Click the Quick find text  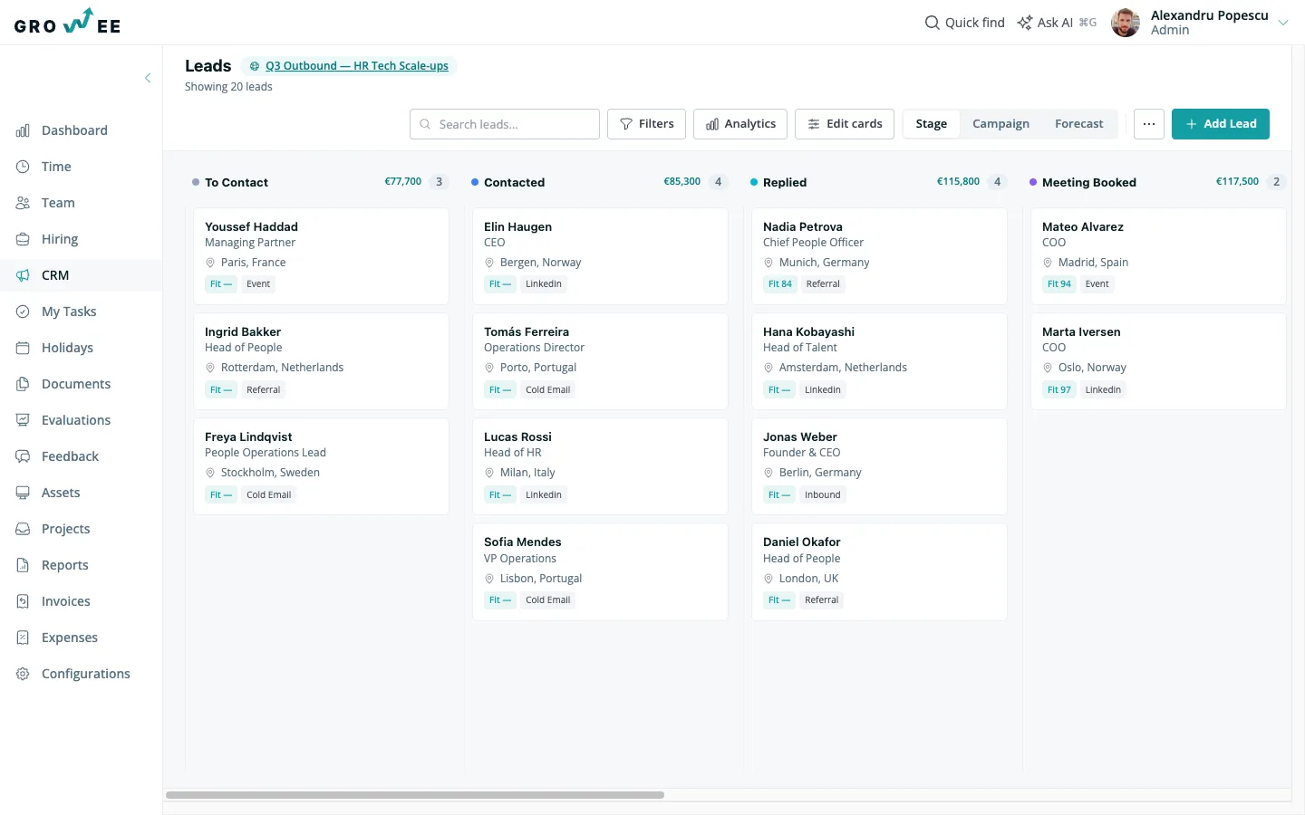click(x=975, y=23)
